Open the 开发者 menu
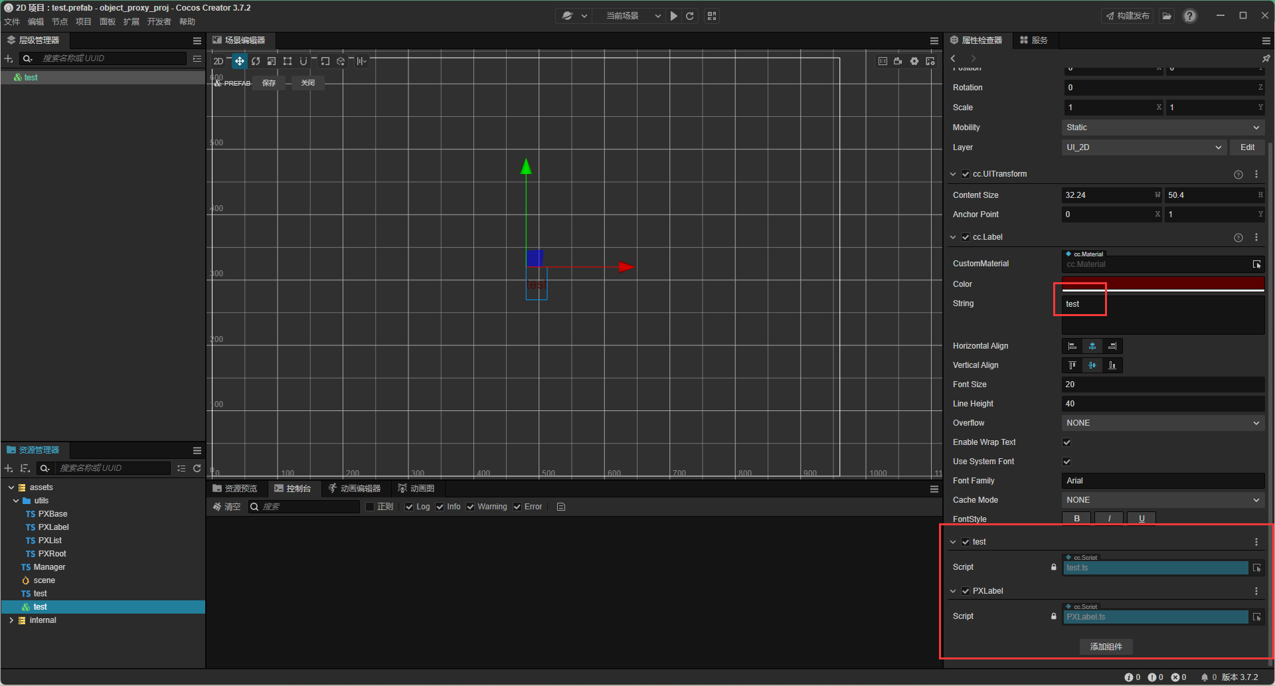1275x686 pixels. point(159,22)
